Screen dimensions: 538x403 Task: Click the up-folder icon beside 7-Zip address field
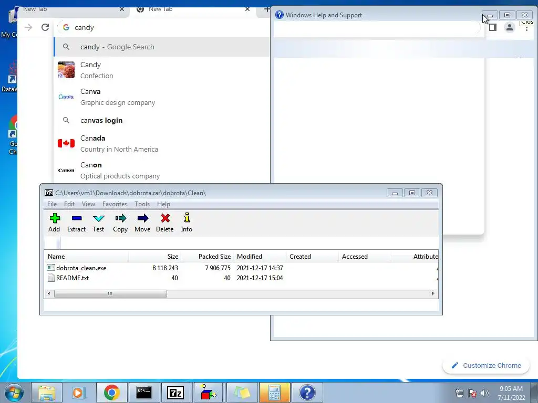click(x=52, y=243)
